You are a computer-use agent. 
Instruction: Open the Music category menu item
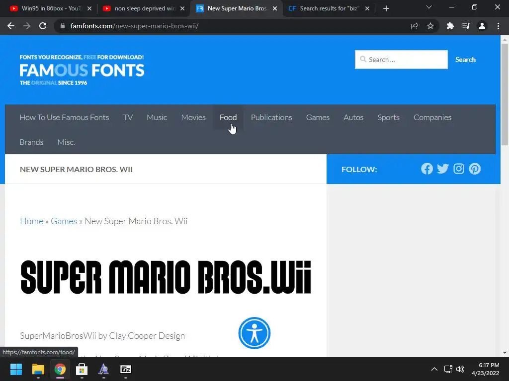click(x=157, y=117)
